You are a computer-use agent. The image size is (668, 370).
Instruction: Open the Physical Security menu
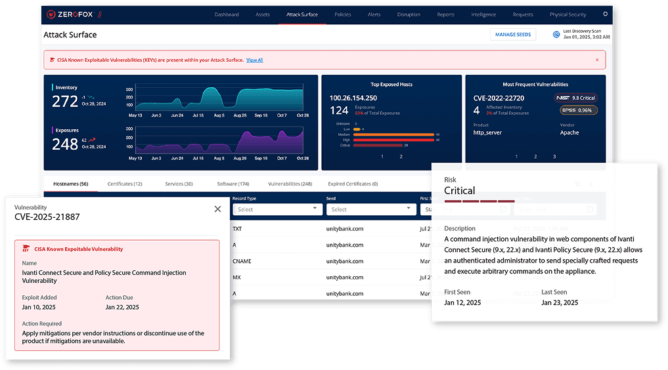[568, 14]
